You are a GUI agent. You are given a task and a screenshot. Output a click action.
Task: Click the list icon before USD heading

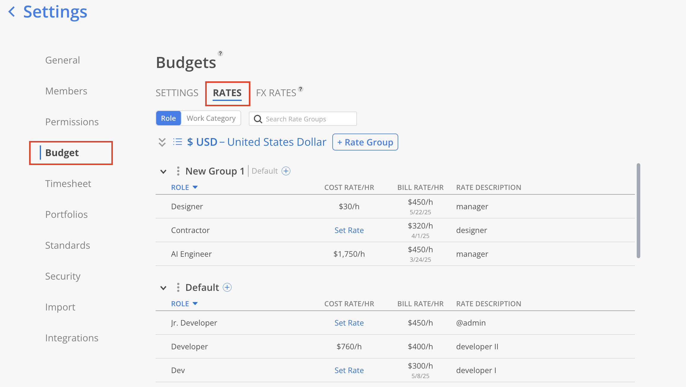tap(177, 142)
